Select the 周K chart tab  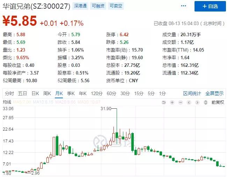tap(47, 93)
